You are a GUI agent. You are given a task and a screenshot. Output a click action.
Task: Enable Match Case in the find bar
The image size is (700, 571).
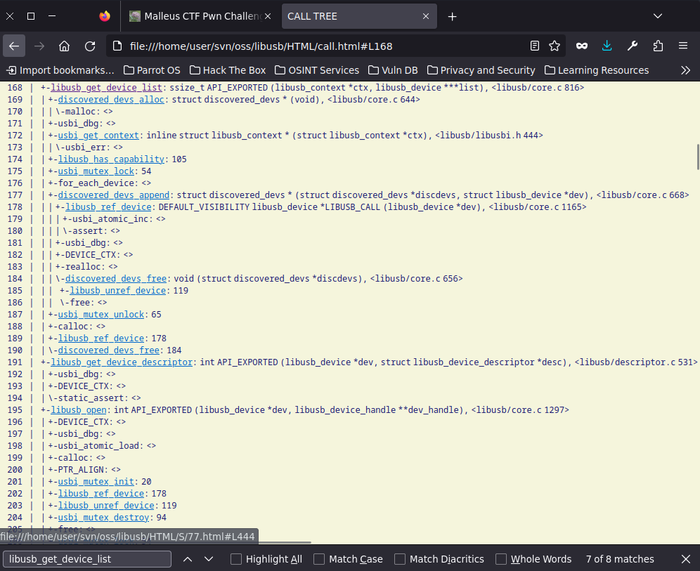coord(320,559)
